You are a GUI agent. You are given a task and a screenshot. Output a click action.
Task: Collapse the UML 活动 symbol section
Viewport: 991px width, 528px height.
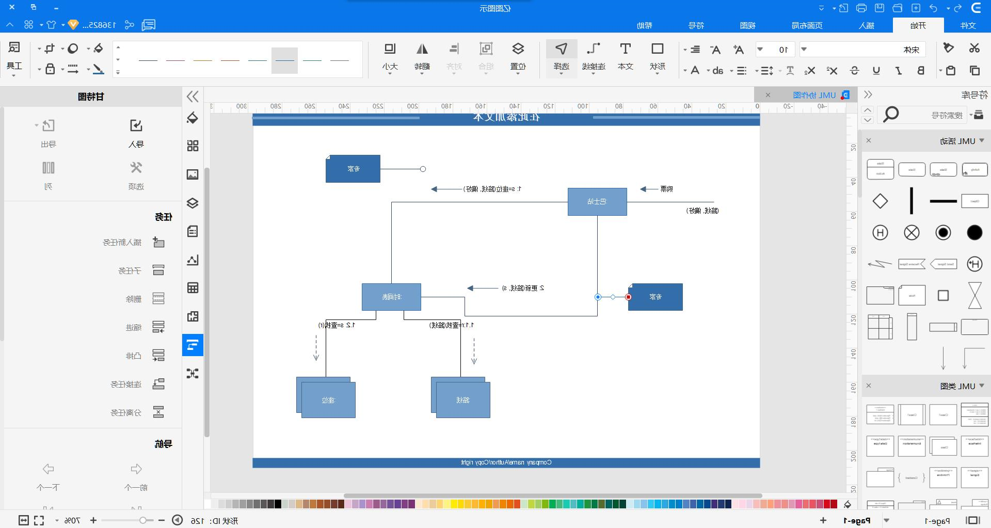[x=981, y=140]
